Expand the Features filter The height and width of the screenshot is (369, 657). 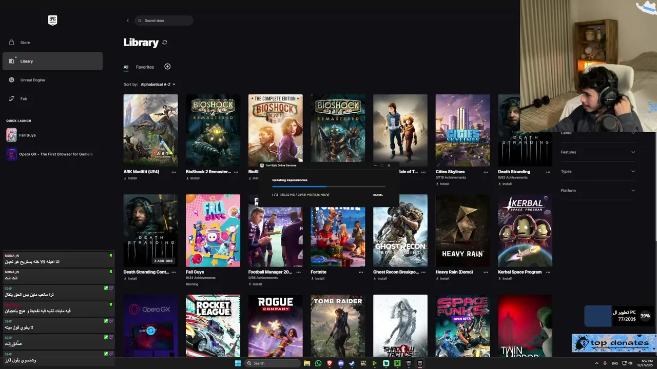click(598, 152)
